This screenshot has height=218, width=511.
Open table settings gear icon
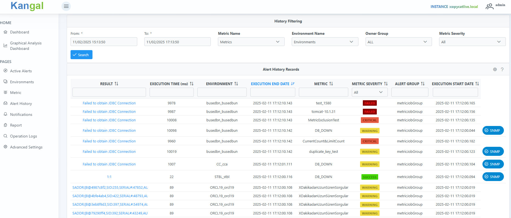(495, 69)
